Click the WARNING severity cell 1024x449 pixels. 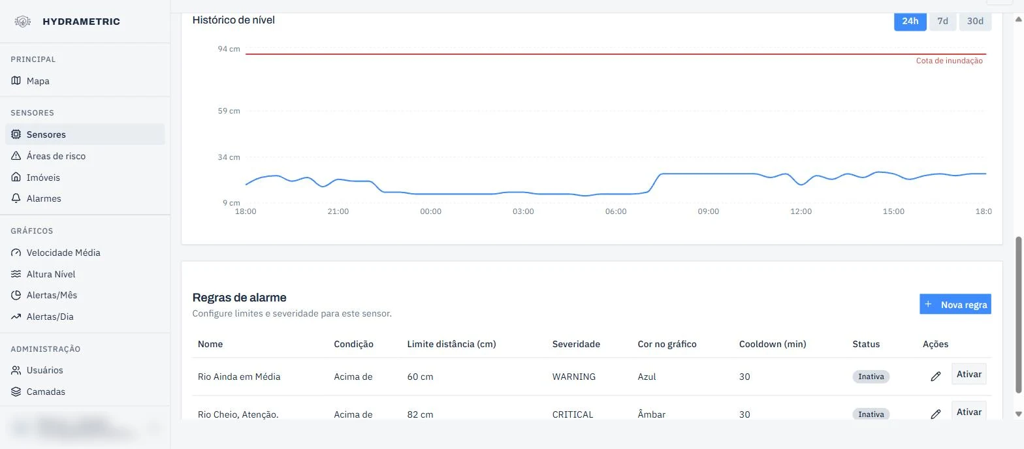(574, 377)
